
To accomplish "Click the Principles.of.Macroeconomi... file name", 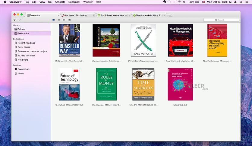I will click(x=143, y=61).
